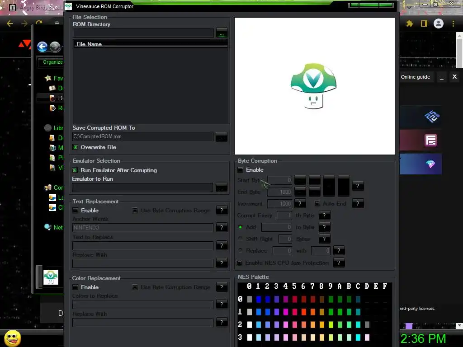
Task: Go forward in the Explorer window
Action: click(55, 47)
